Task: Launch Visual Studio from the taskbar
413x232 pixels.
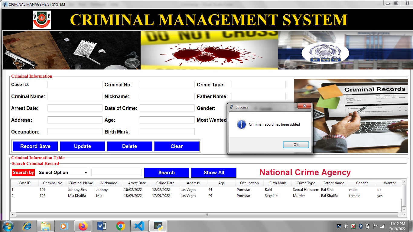Action: tap(139, 226)
